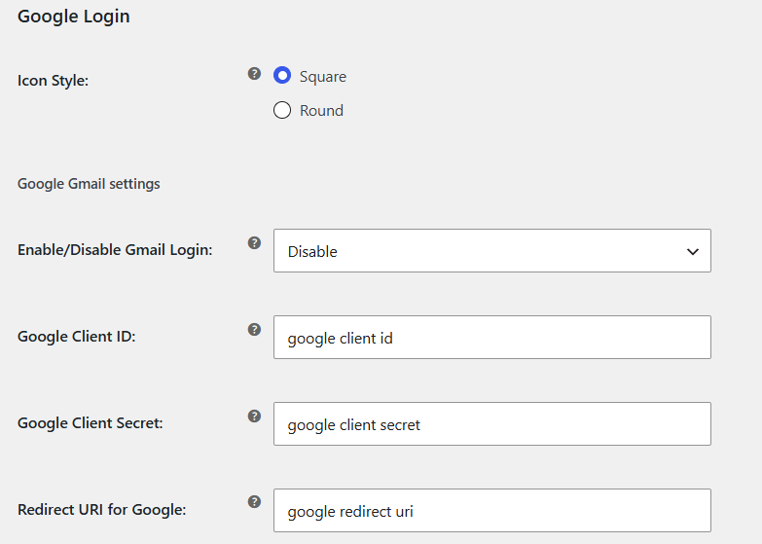This screenshot has width=762, height=544.
Task: Show help for Redirect URI for Google
Action: (x=254, y=502)
